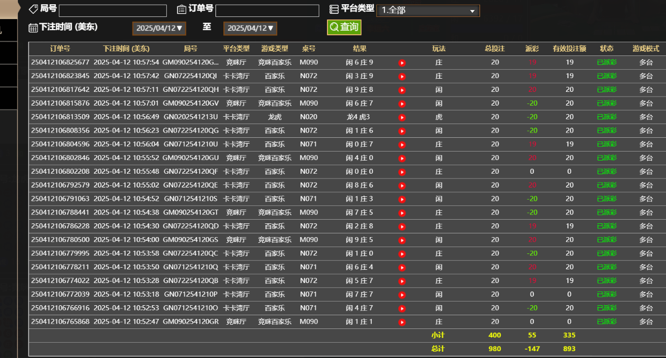Click the 已派彩 status on the top row
Image resolution: width=666 pixels, height=358 pixels.
pos(606,63)
